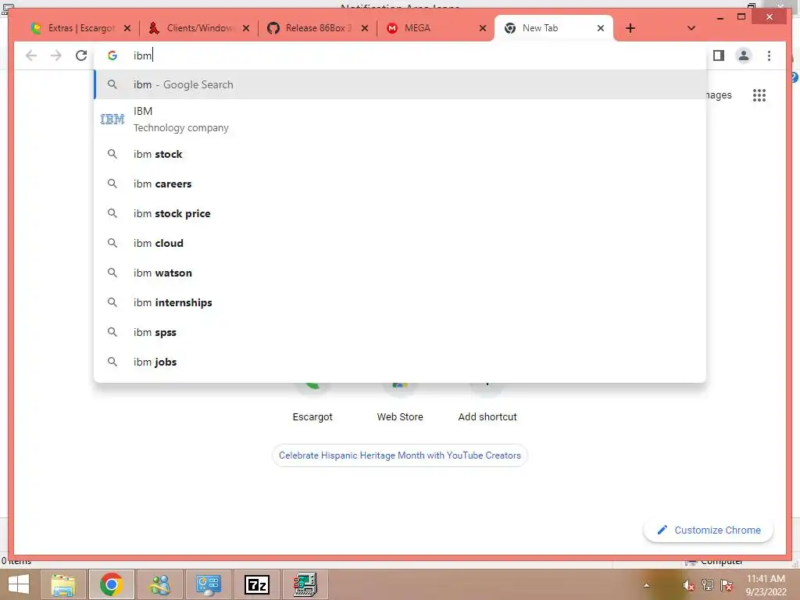Close the Extras | Escargot tab
Image resolution: width=800 pixels, height=600 pixels.
pyautogui.click(x=127, y=28)
